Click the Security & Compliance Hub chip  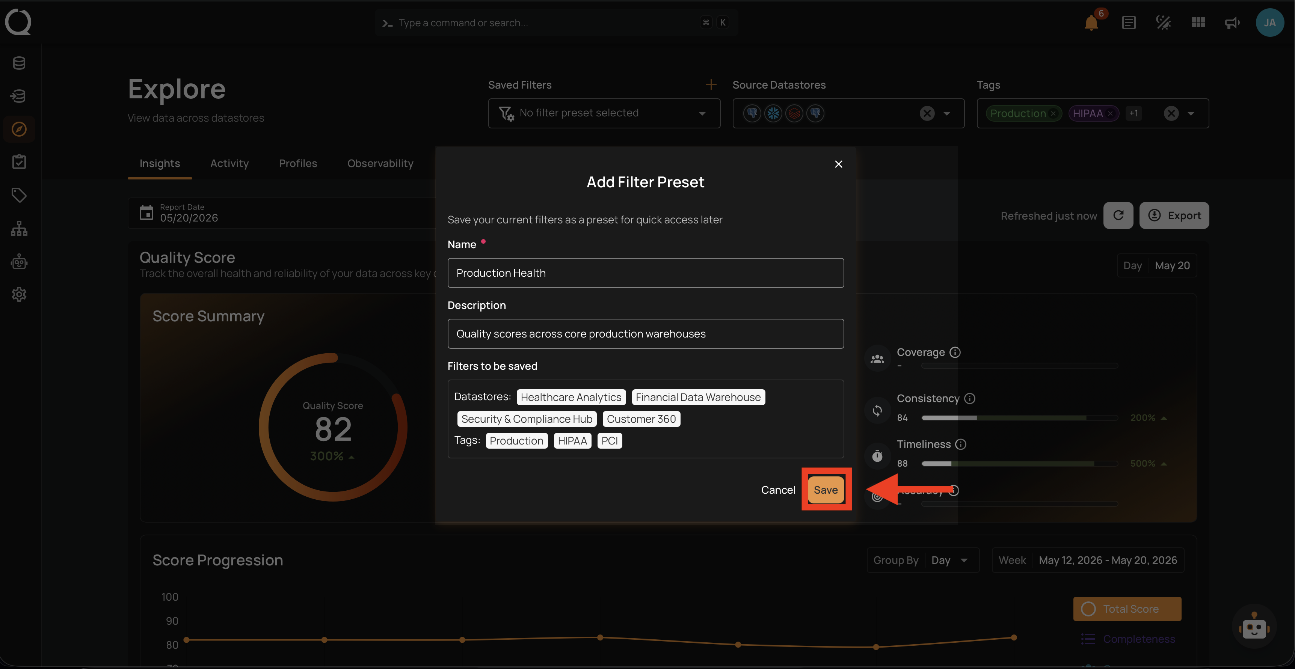click(x=527, y=419)
